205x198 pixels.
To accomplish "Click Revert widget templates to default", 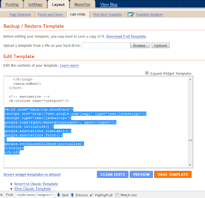I will pyautogui.click(x=32, y=174).
